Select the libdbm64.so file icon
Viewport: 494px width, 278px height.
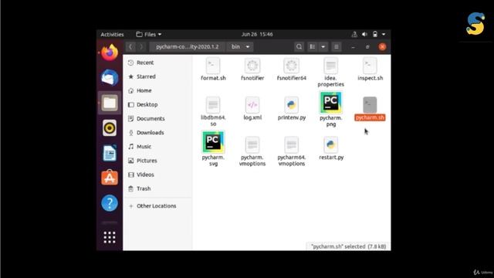[x=213, y=105]
